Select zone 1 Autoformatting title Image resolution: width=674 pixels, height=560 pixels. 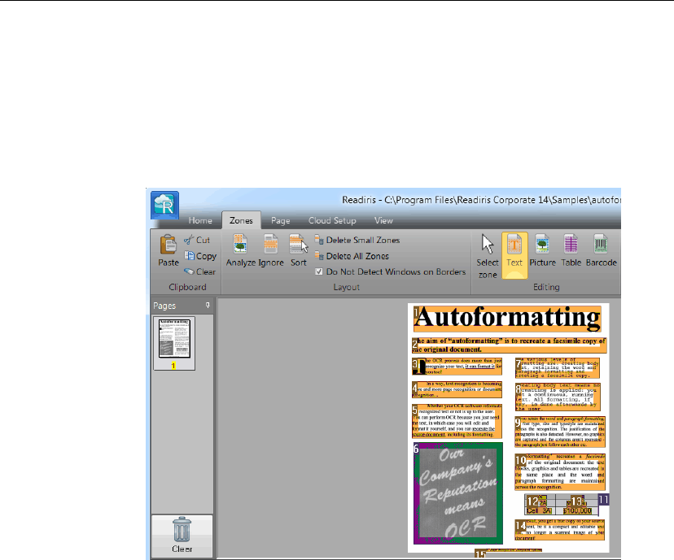(507, 319)
